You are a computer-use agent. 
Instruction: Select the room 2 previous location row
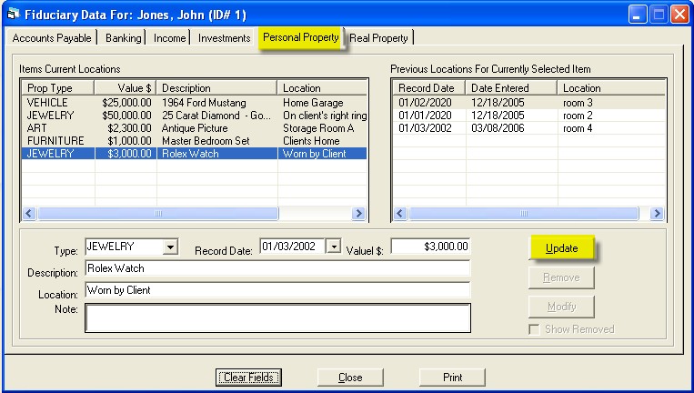pyautogui.click(x=528, y=116)
